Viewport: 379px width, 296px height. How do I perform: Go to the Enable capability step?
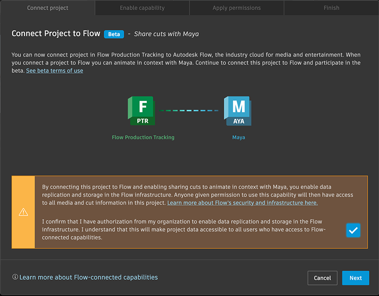coord(142,8)
